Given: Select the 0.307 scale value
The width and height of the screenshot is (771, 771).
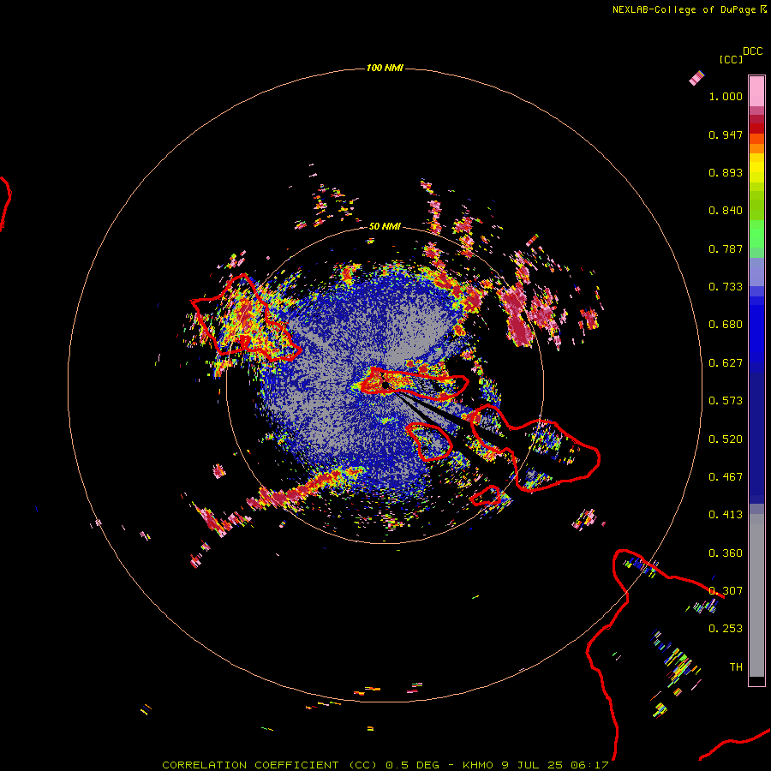Looking at the screenshot, I should coord(726,591).
